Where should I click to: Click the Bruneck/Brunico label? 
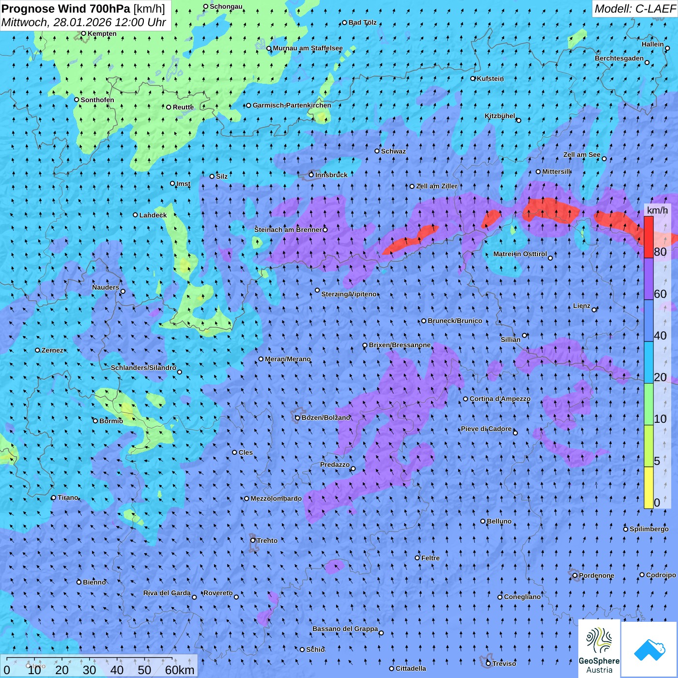point(455,321)
